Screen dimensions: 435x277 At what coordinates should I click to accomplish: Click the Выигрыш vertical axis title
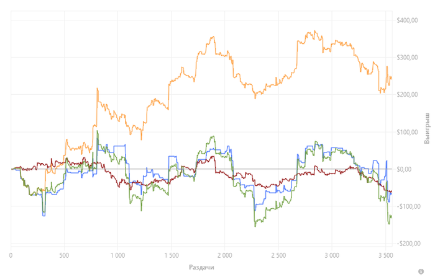[427, 128]
